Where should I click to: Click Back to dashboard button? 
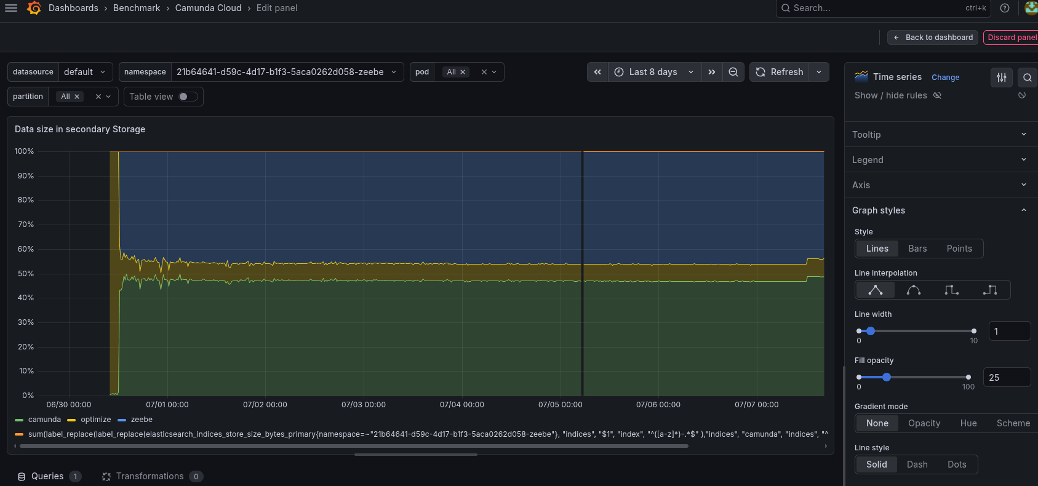point(933,38)
